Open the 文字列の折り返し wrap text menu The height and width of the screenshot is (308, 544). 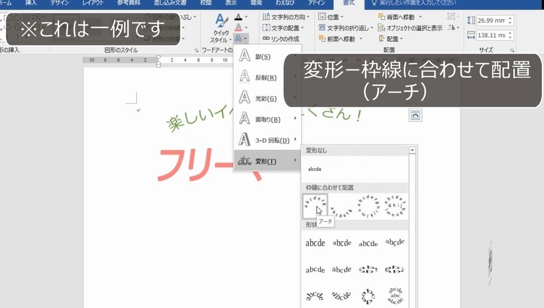pos(345,28)
